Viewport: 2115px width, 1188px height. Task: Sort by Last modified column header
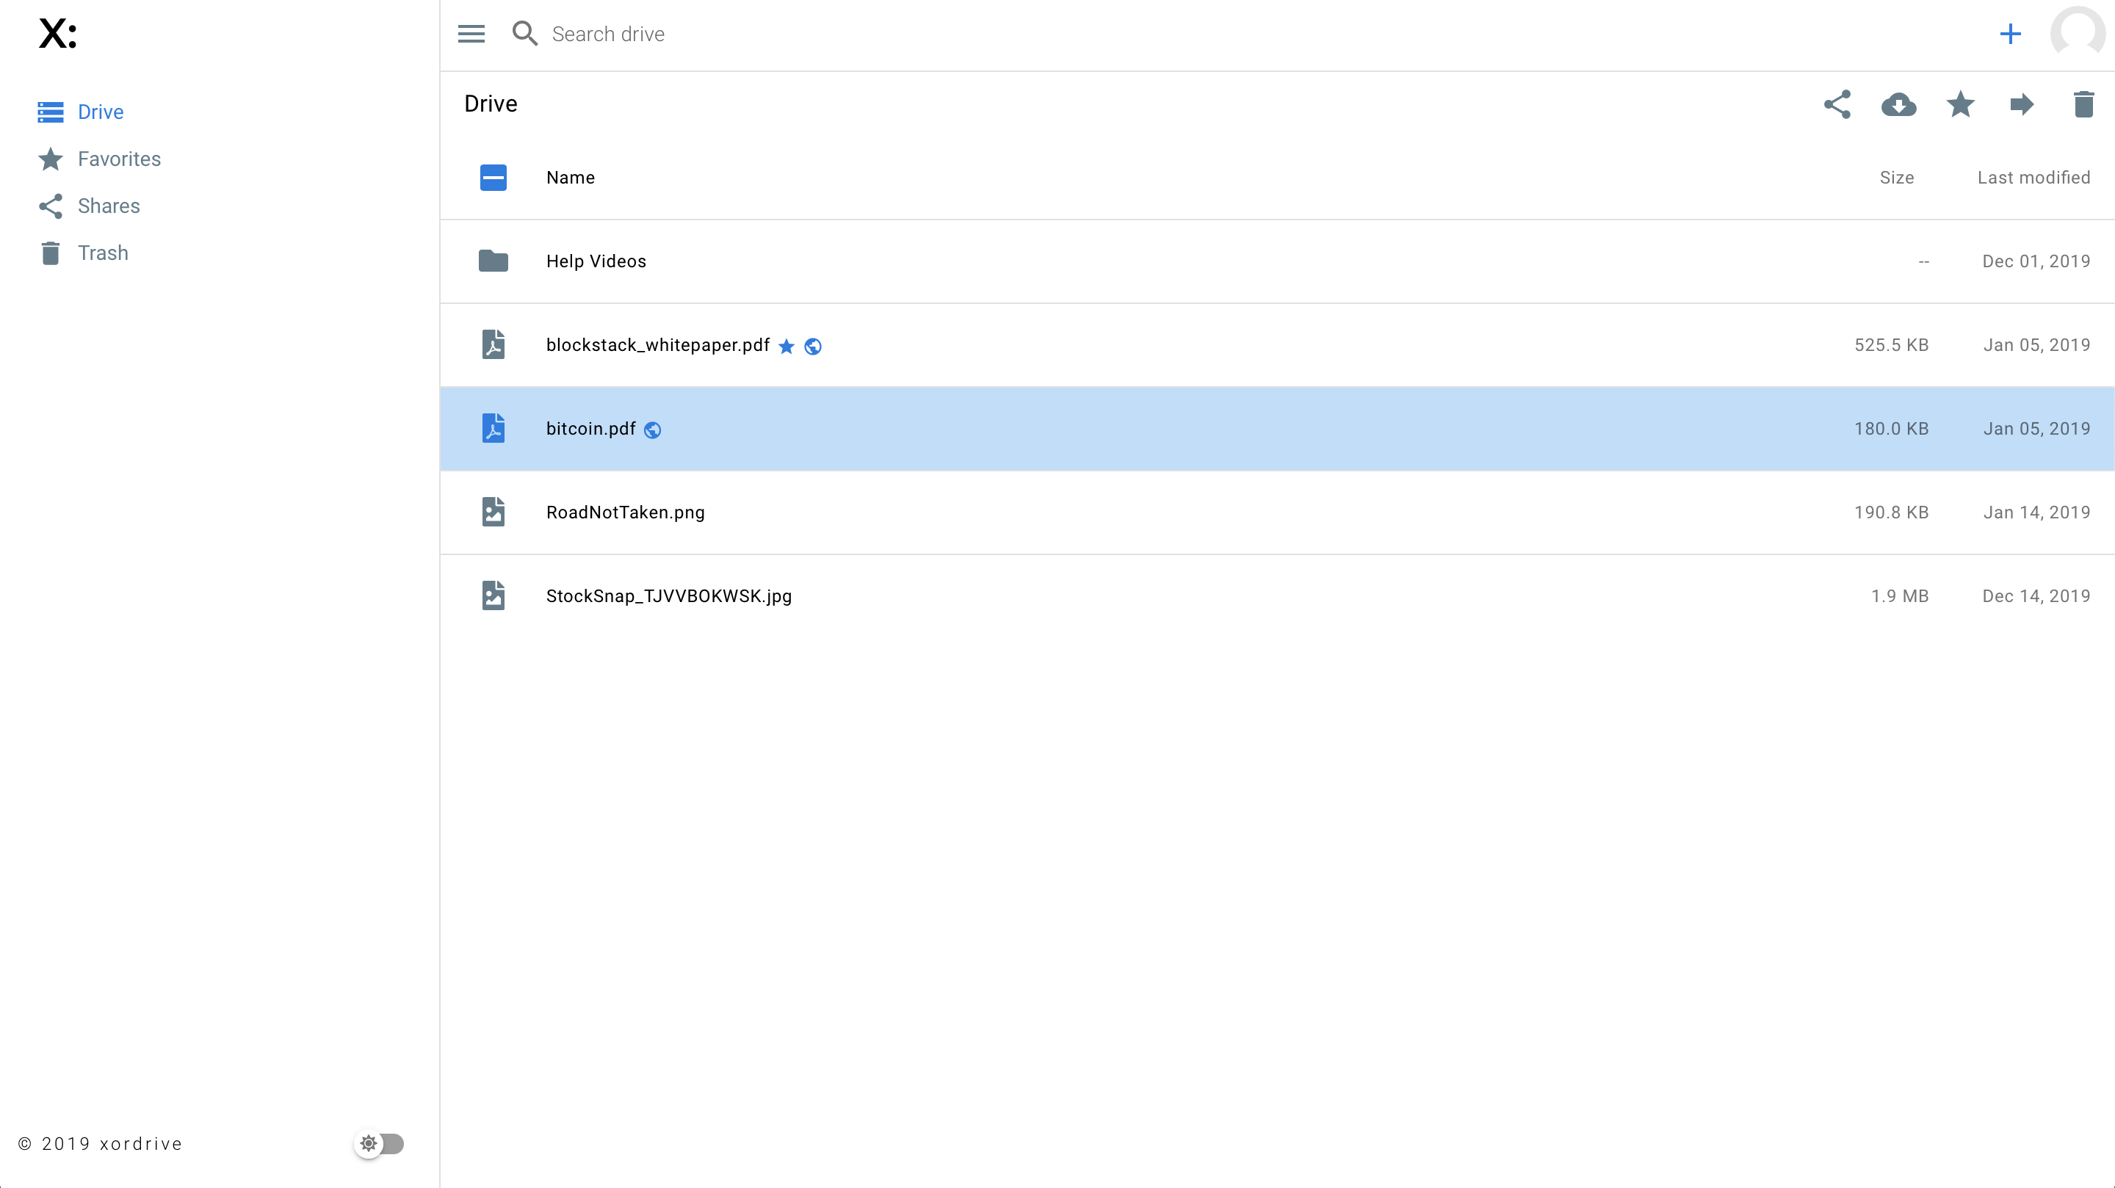[2033, 178]
